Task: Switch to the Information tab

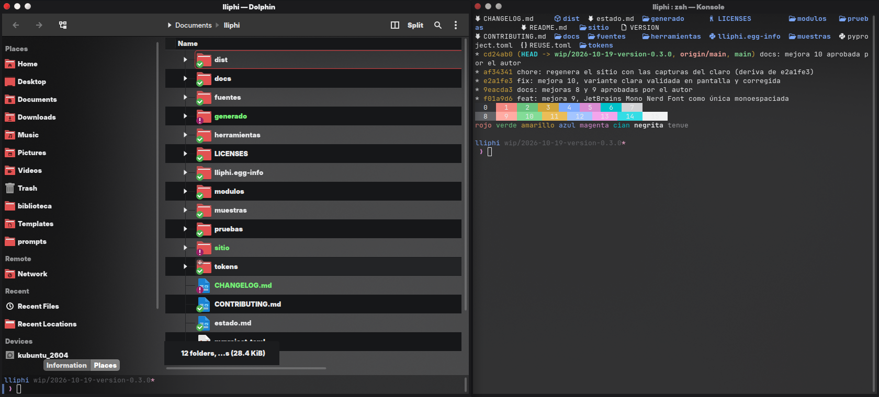Action: [x=66, y=365]
